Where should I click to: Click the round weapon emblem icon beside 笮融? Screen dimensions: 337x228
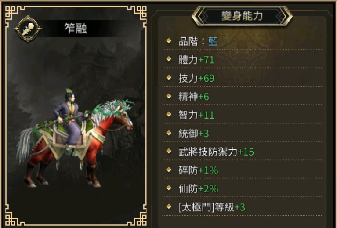28,29
